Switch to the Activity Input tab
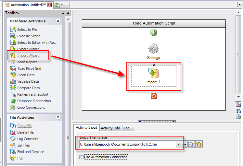243x166 pixels. [86, 128]
